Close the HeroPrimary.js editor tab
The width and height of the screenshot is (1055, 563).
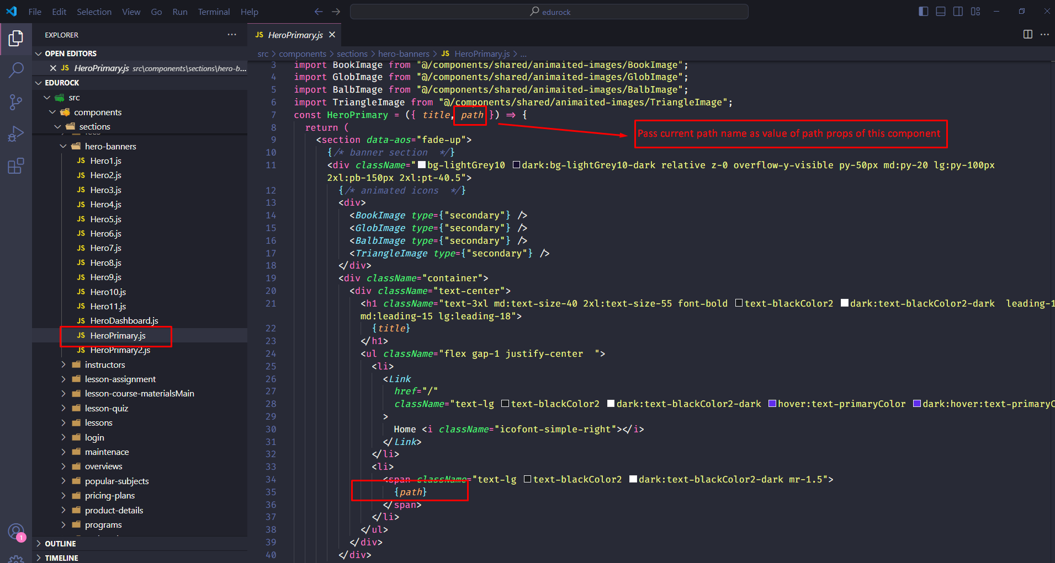332,35
